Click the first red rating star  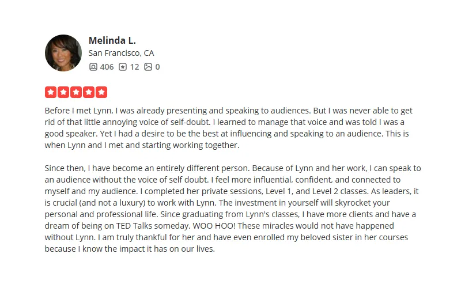coord(51,92)
